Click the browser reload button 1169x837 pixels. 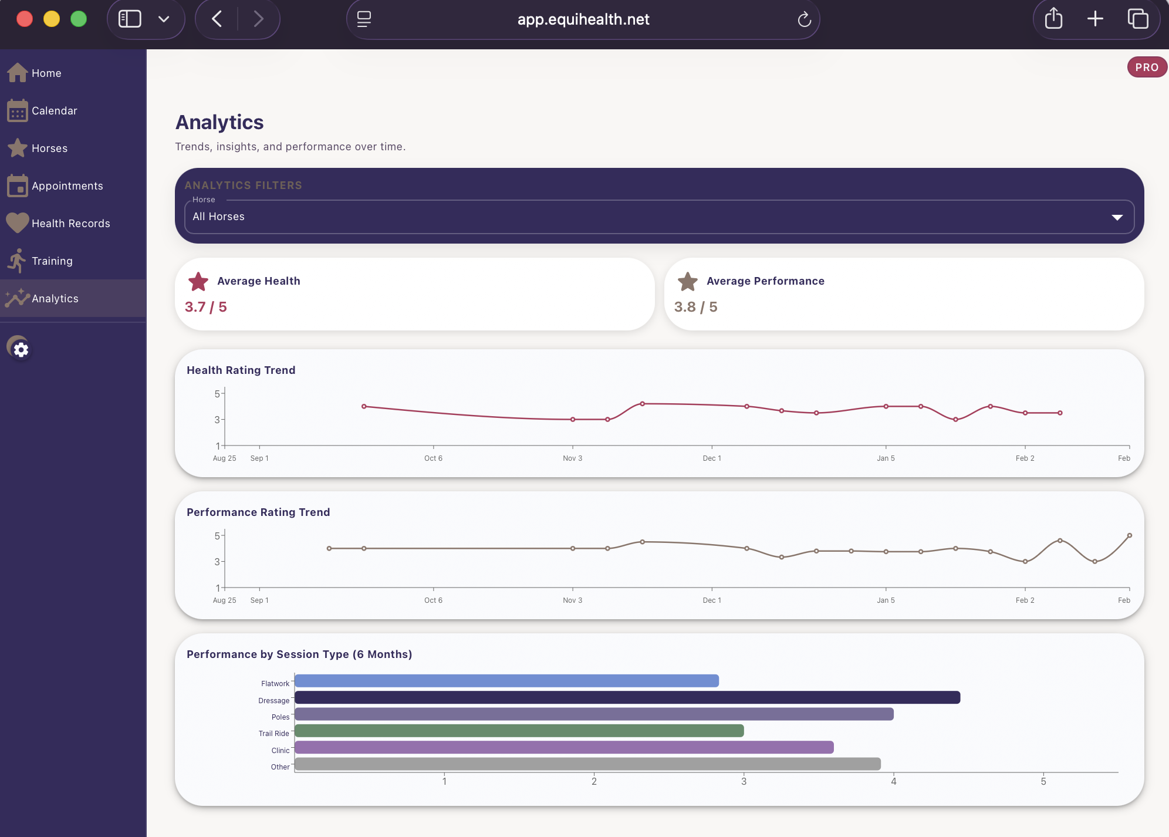coord(803,19)
